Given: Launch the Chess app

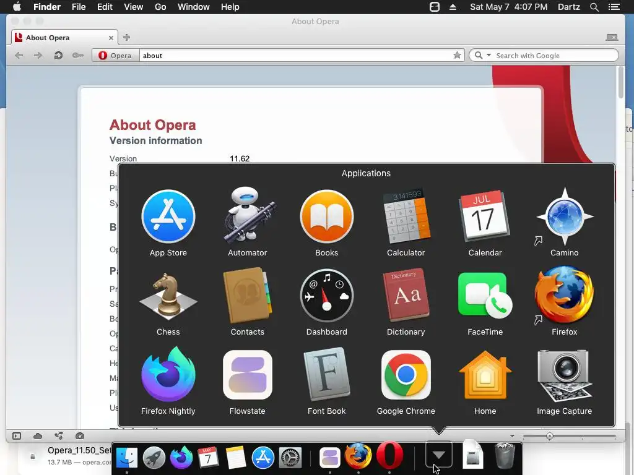Looking at the screenshot, I should (x=168, y=296).
